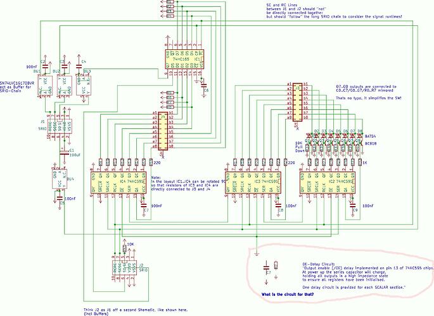Select the IC3 74HC595 shift register
Screen dimensions: 434x316
256,183
